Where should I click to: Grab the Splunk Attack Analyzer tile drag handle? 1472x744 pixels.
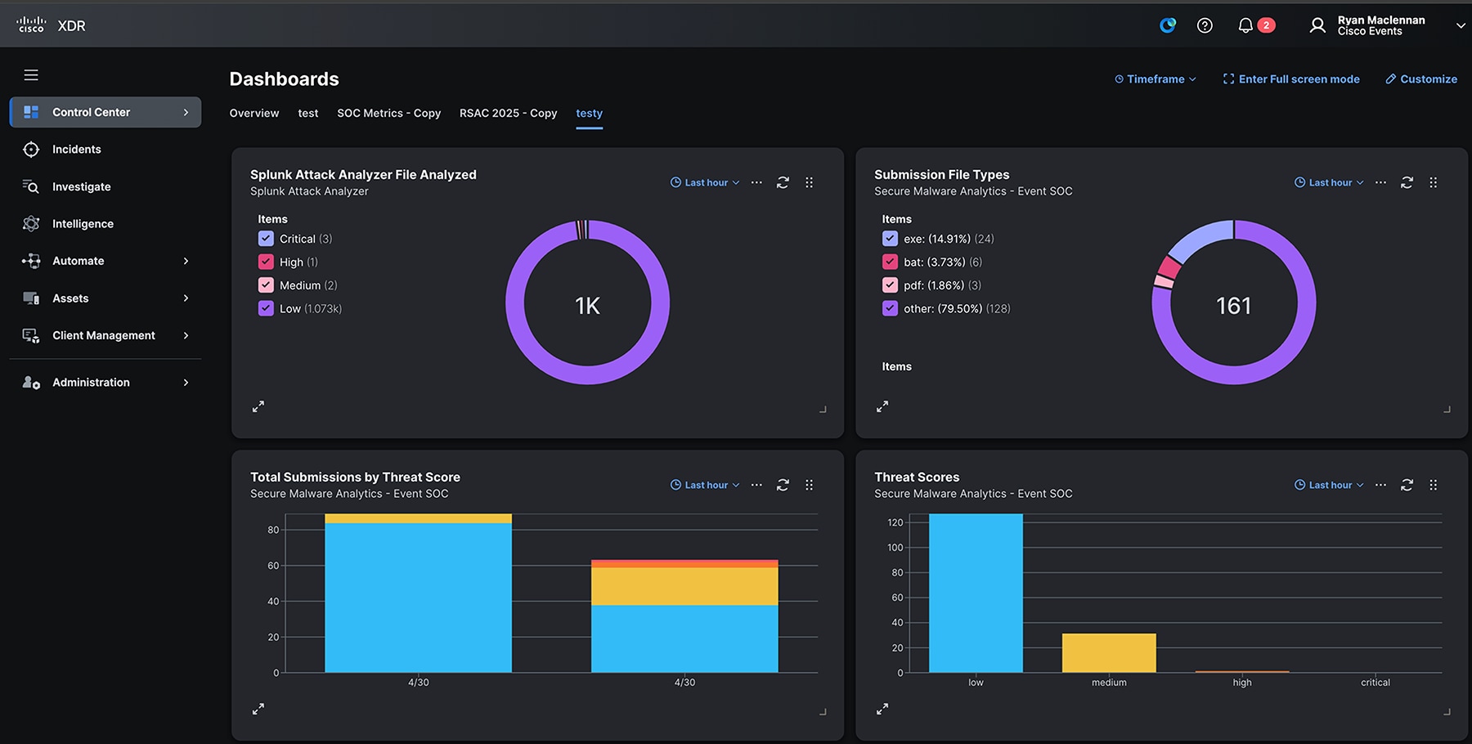point(809,182)
